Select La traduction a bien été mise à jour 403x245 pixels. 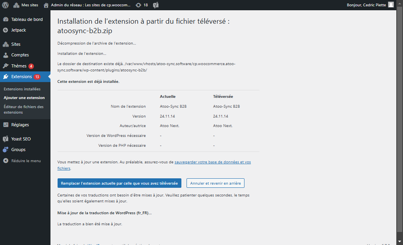point(90,224)
